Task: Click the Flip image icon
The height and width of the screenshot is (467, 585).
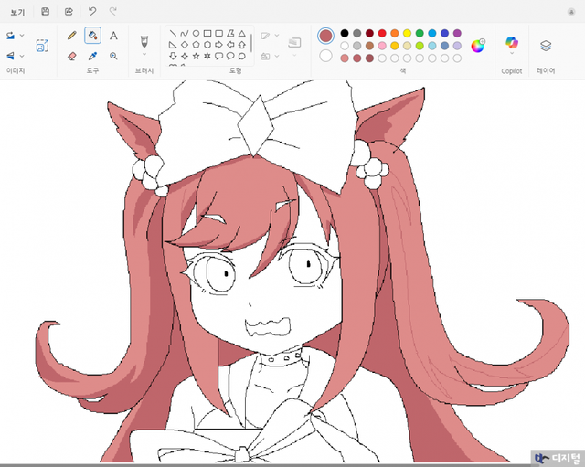Action: (x=10, y=56)
